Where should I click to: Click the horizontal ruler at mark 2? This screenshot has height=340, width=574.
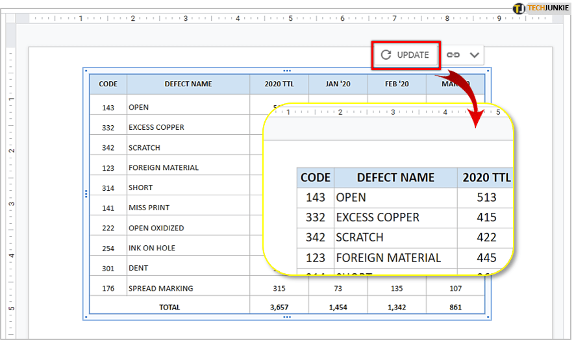132,18
